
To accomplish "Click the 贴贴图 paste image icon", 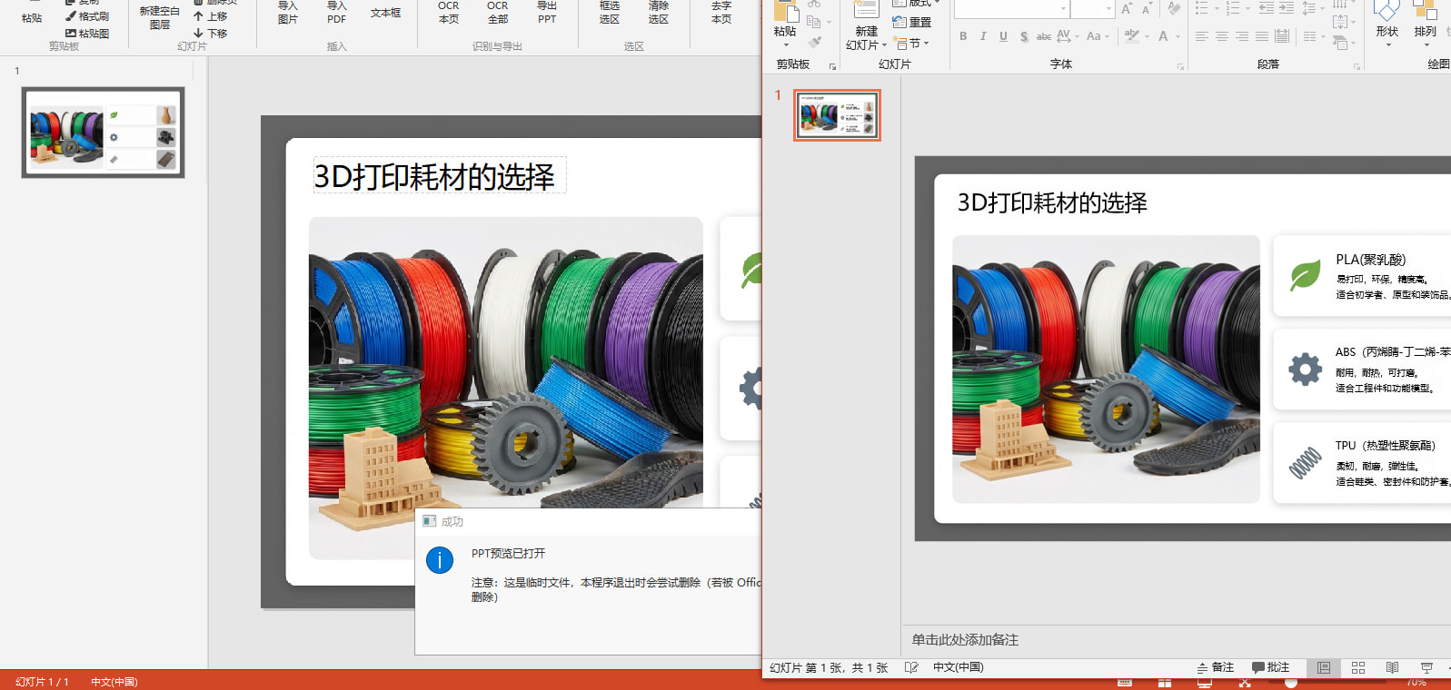I will pos(87,33).
